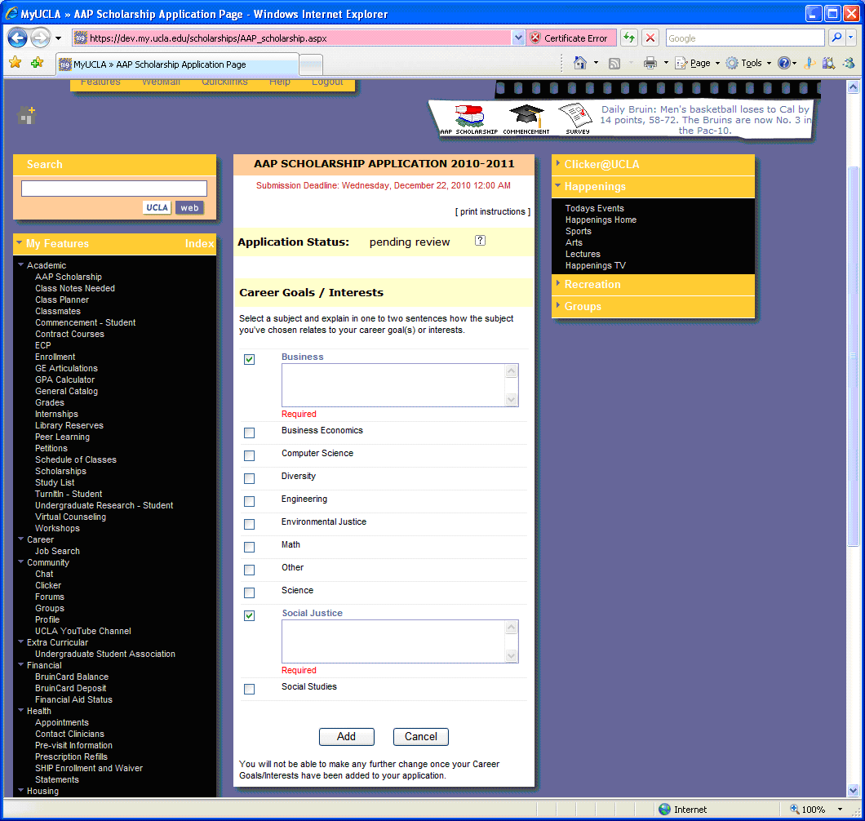Uncheck the Business checkbox

250,359
